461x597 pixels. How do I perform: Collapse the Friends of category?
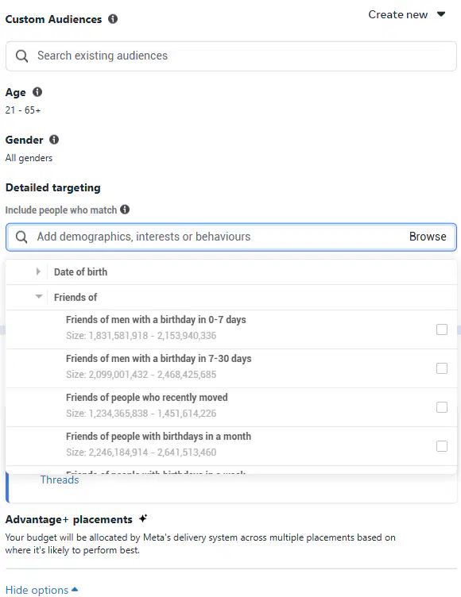[x=38, y=297]
